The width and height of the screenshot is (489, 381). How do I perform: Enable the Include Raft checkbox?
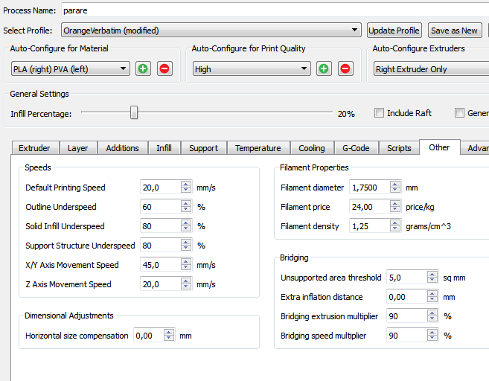tap(380, 113)
